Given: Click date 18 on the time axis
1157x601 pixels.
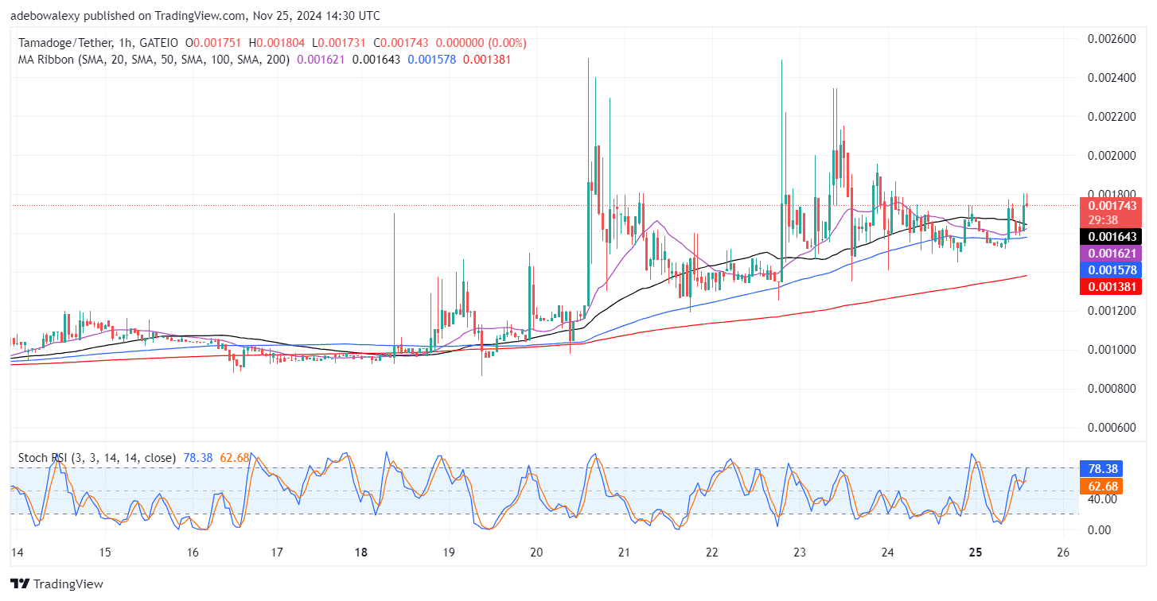Looking at the screenshot, I should pyautogui.click(x=361, y=552).
